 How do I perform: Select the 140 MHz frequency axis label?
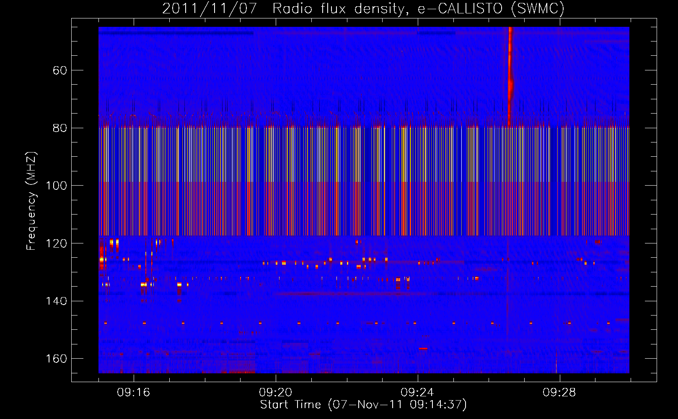(x=56, y=301)
